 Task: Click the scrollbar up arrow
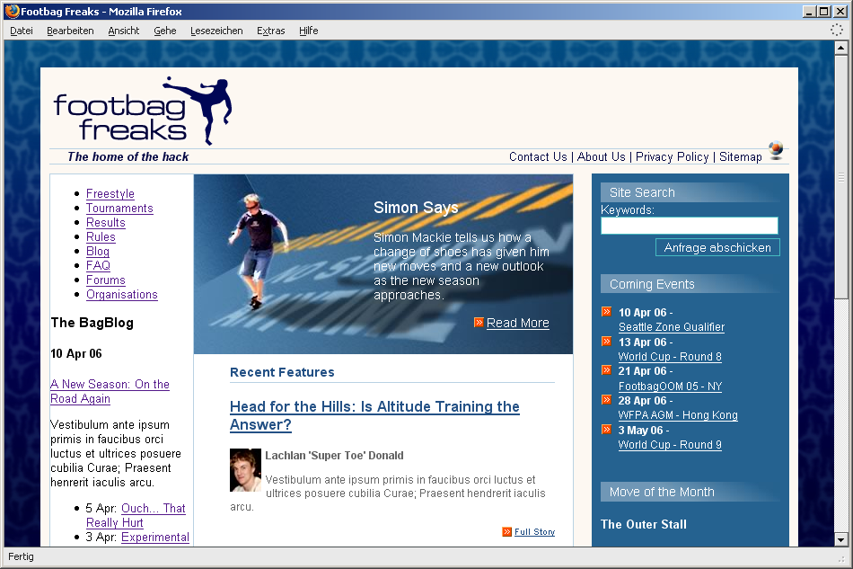841,48
